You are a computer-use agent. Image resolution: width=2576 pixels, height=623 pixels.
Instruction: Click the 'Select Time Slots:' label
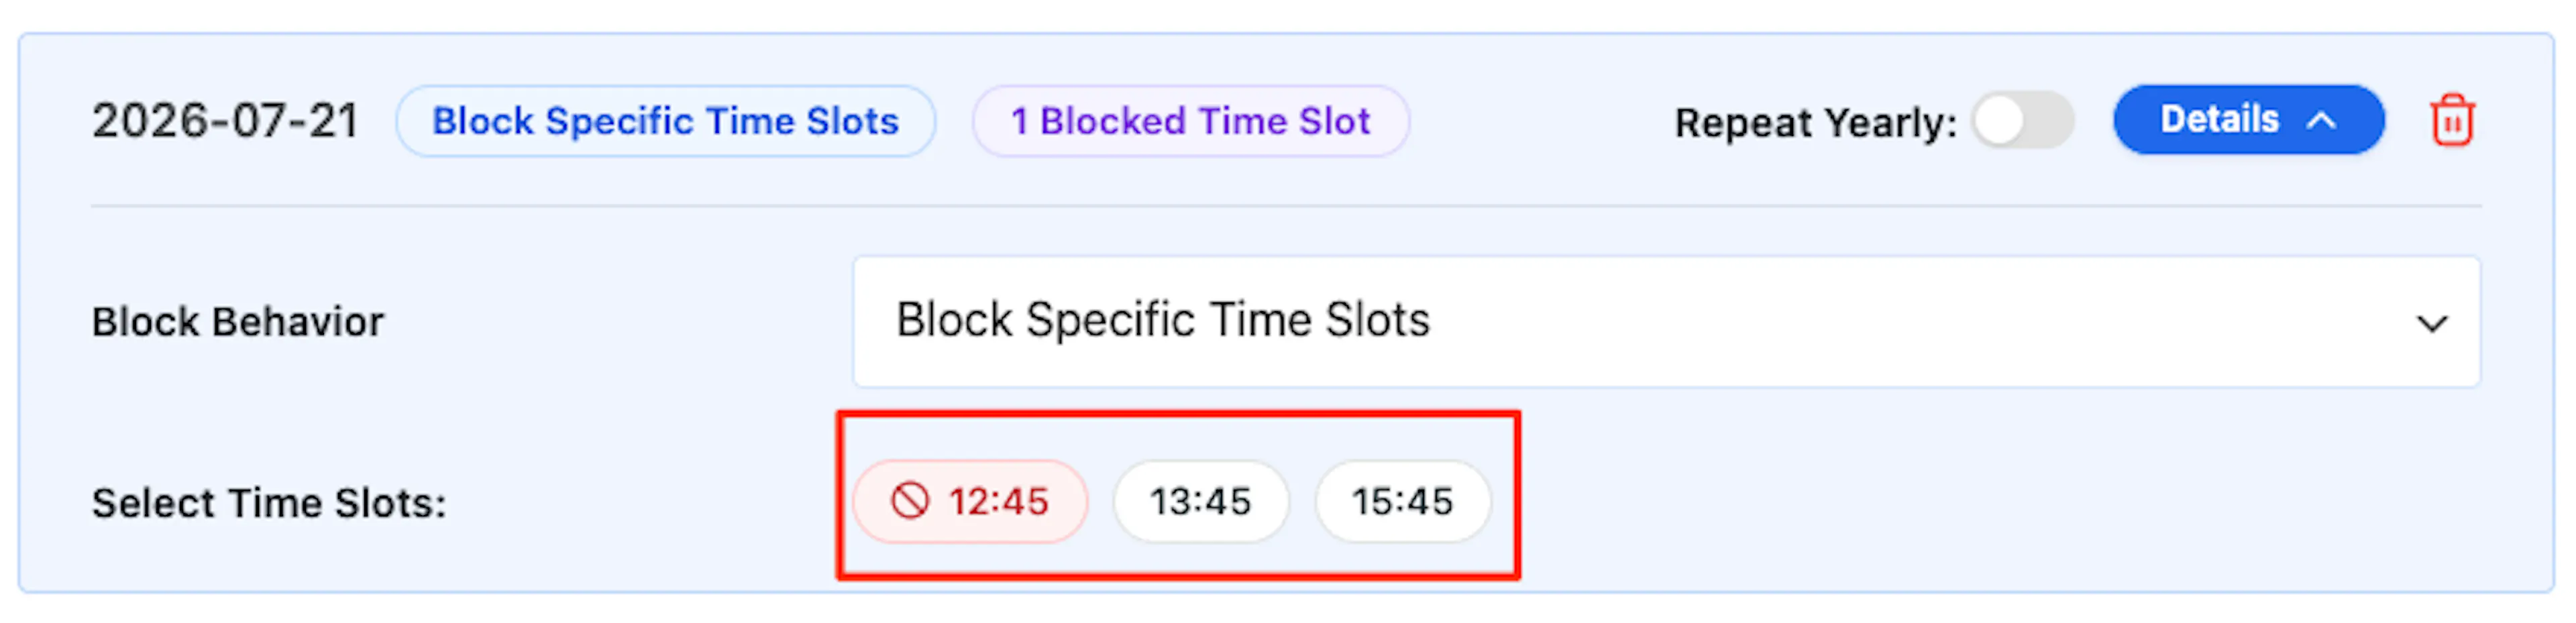(x=269, y=503)
